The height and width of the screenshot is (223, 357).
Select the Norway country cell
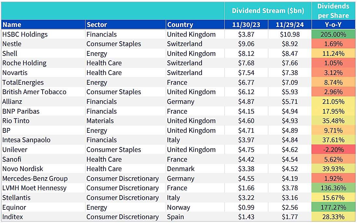click(x=178, y=207)
